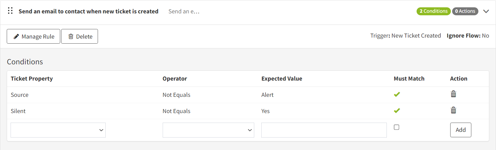Click the trash icon on Delete button
The image size is (496, 150).
coord(71,37)
